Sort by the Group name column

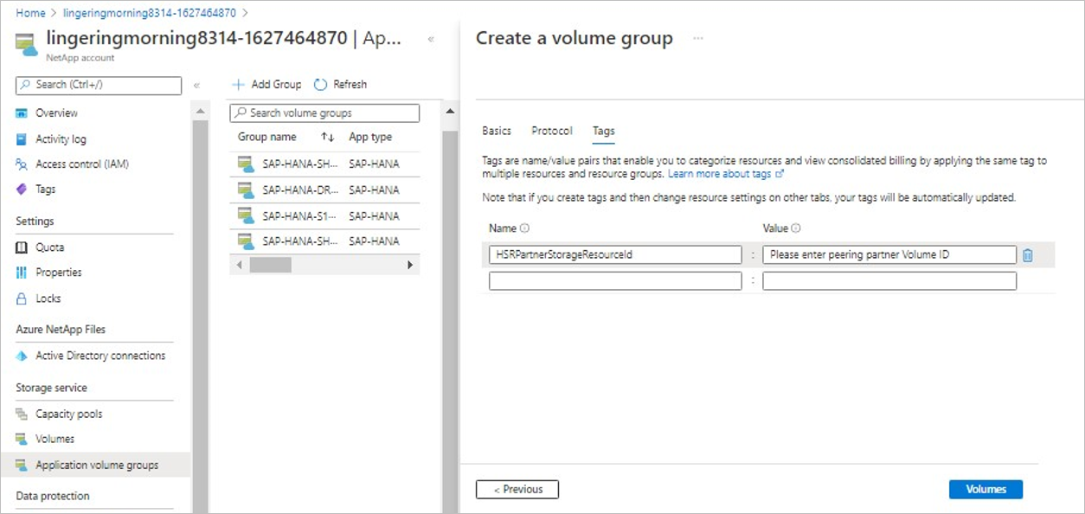(267, 138)
